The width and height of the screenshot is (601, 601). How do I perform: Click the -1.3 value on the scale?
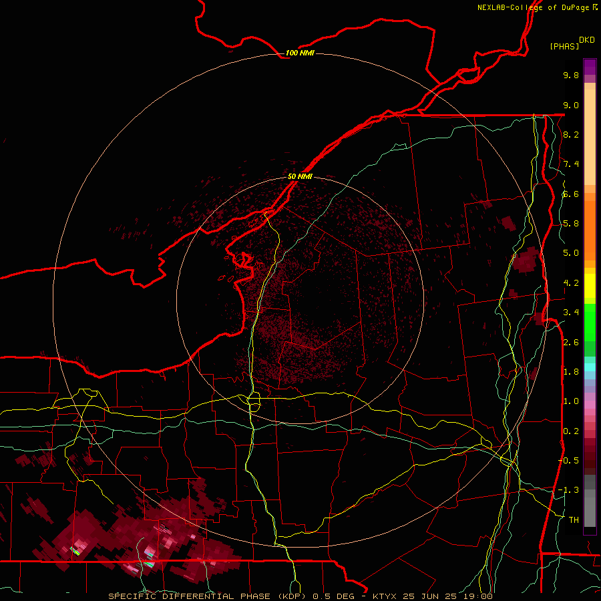pos(568,490)
